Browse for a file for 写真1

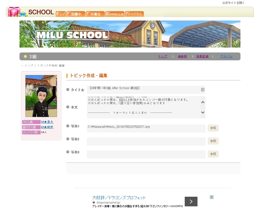point(213,128)
